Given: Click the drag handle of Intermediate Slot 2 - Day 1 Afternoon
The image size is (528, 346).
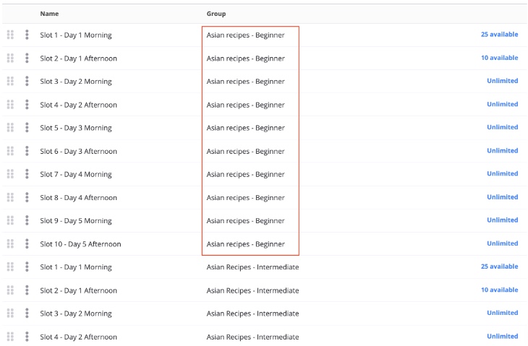Looking at the screenshot, I should pyautogui.click(x=10, y=290).
